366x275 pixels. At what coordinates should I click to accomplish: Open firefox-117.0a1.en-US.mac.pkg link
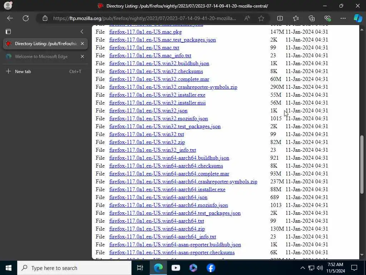coord(145,32)
